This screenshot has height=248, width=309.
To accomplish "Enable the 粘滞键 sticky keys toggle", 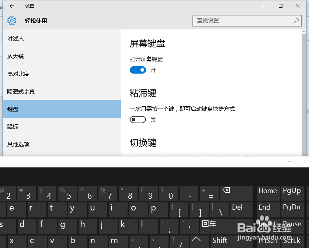I will click(138, 119).
